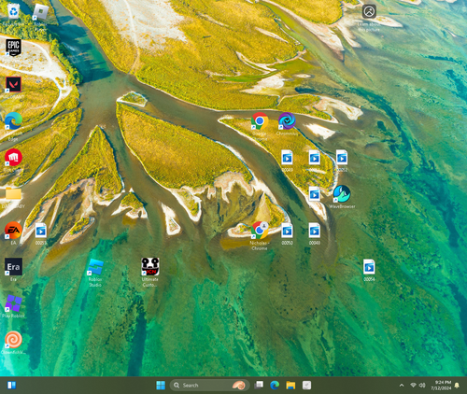
Task: Select the WaveBrowser desktop shortcut
Action: click(x=342, y=193)
